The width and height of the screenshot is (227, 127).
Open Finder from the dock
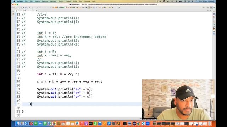17,123
